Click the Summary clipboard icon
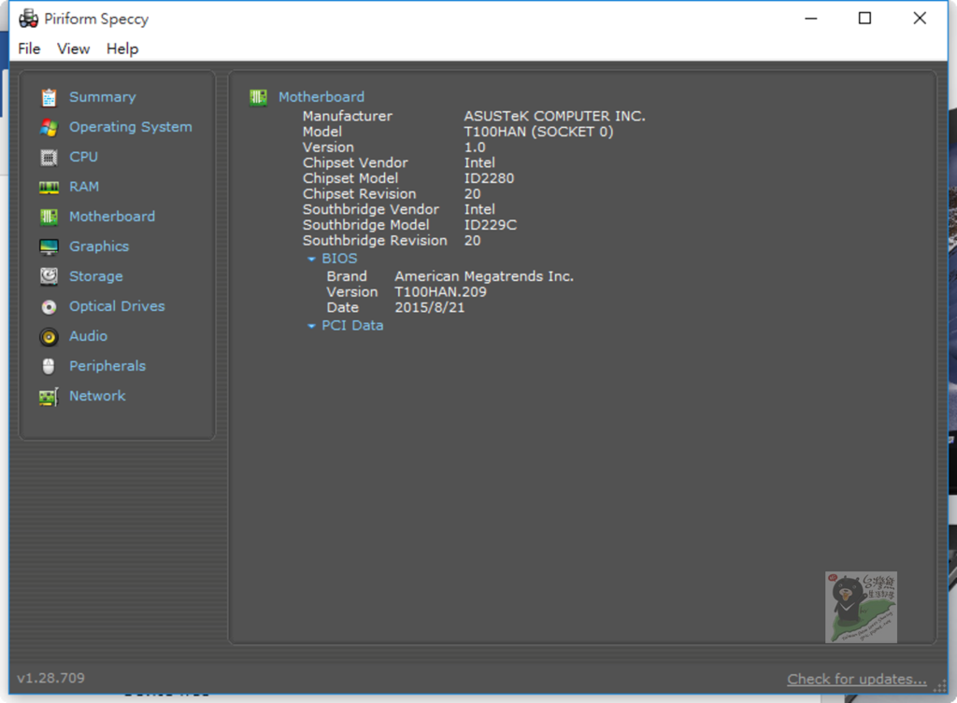957x703 pixels. click(49, 97)
